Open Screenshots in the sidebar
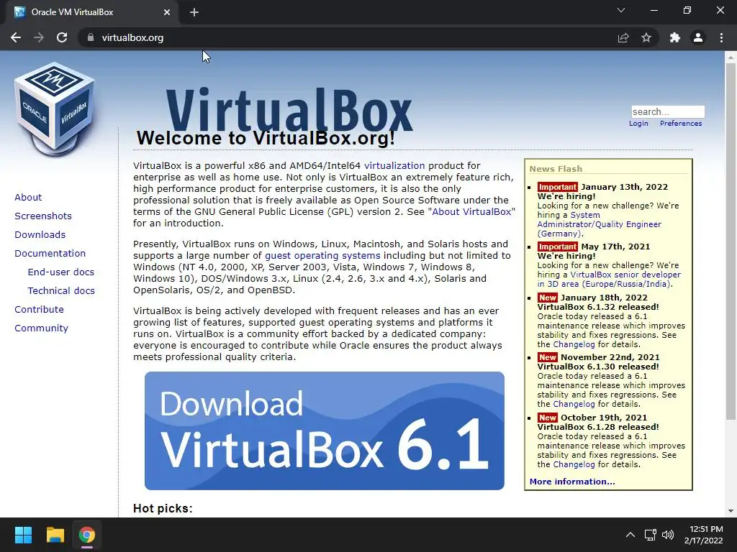The width and height of the screenshot is (737, 552). click(x=43, y=216)
